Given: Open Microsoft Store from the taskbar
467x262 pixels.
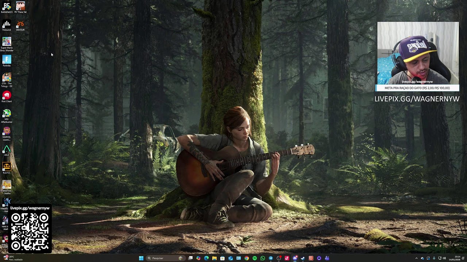Looking at the screenshot, I should point(223,258).
